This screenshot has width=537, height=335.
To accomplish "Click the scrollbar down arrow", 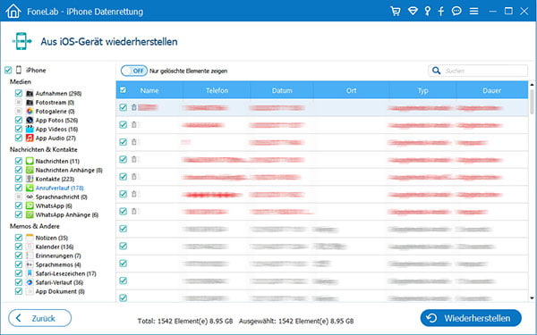I will [x=532, y=298].
